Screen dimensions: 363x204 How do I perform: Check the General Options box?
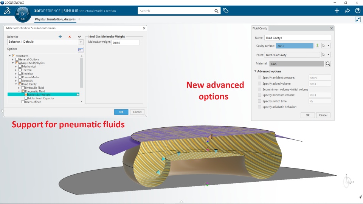point(17,59)
